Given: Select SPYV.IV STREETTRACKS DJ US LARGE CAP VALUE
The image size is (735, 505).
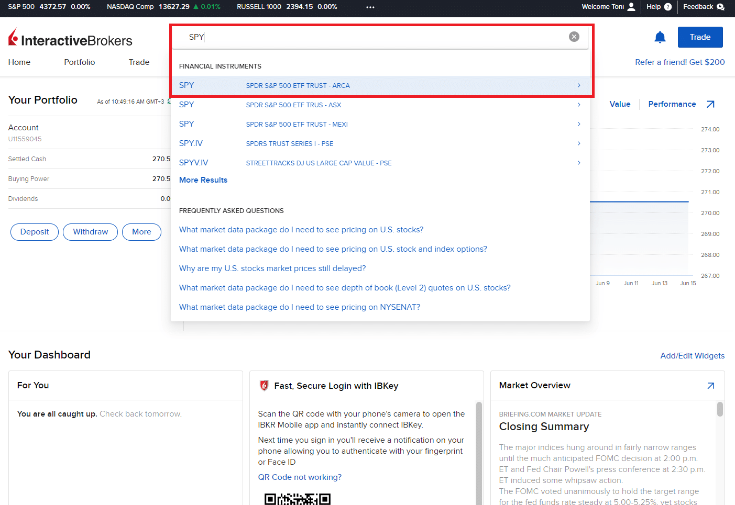Looking at the screenshot, I should click(x=380, y=163).
